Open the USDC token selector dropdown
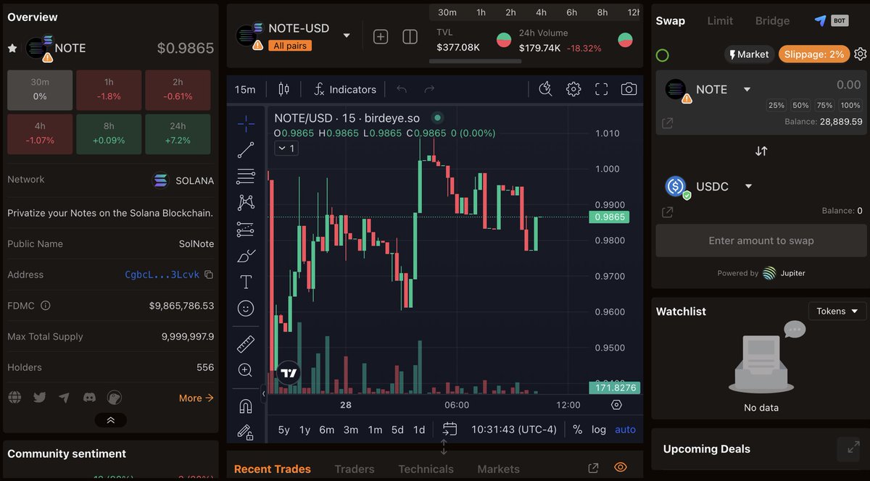 748,186
